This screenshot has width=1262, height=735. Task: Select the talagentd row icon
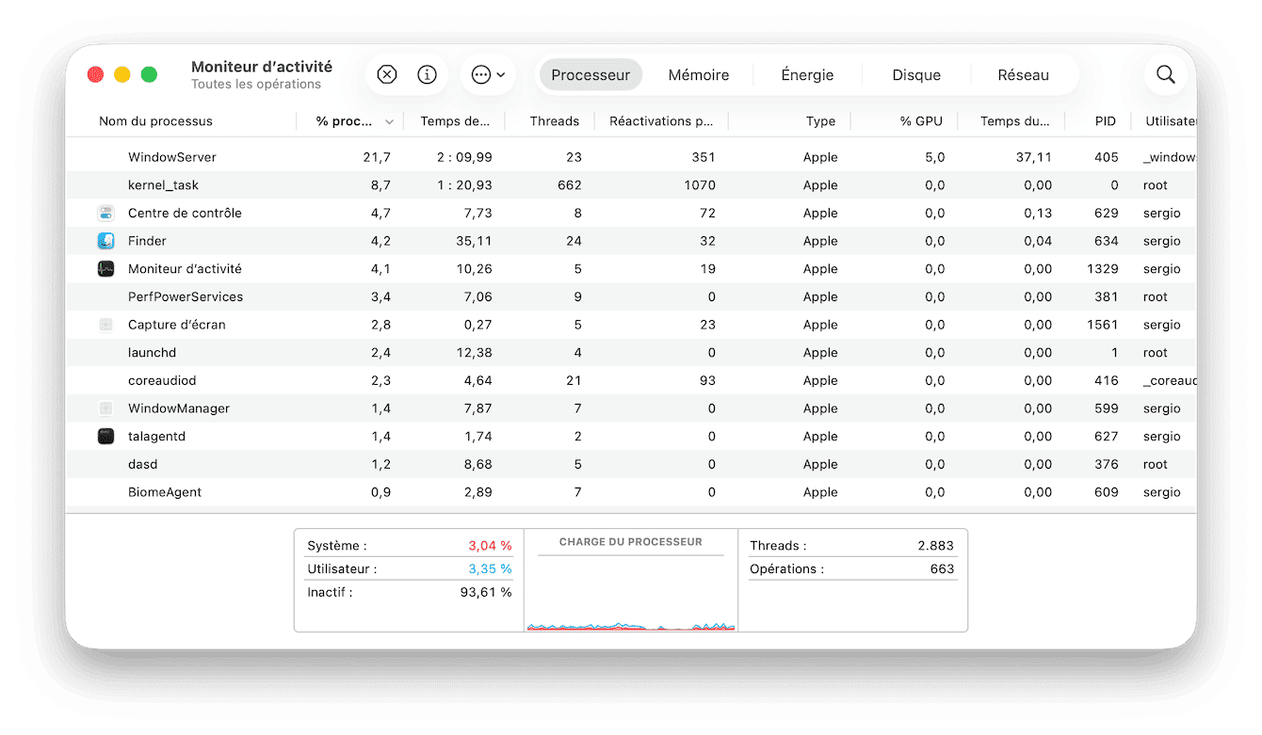pos(105,437)
